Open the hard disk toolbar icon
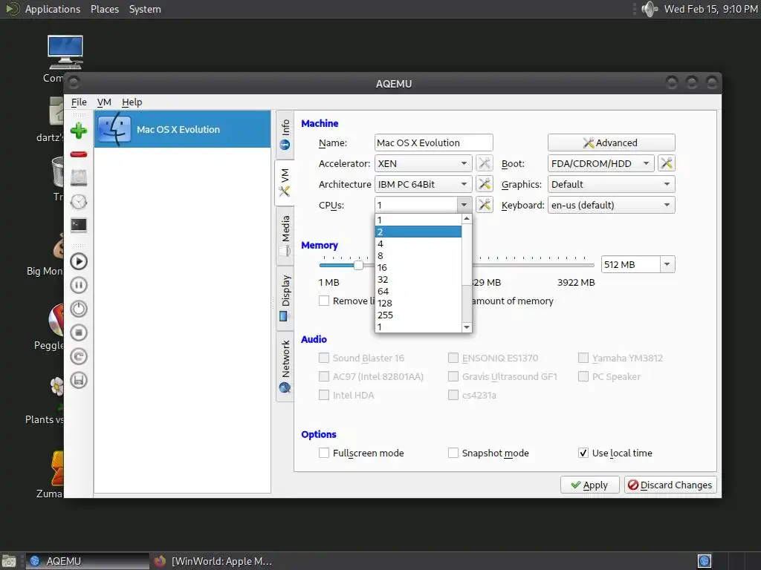The height and width of the screenshot is (570, 761). [x=79, y=178]
